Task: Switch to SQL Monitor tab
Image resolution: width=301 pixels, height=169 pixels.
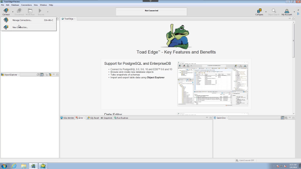Action: coord(67,118)
